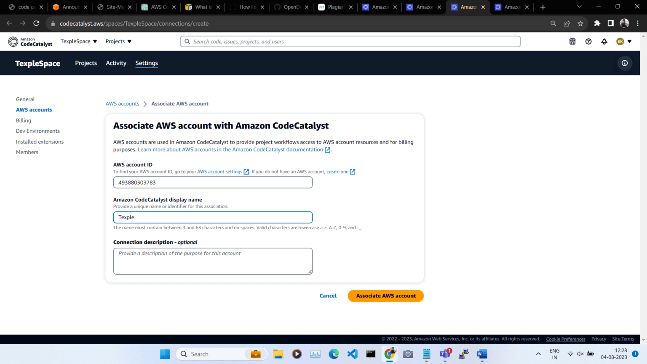Open Billing in the settings sidebar
647x364 pixels.
[23, 120]
